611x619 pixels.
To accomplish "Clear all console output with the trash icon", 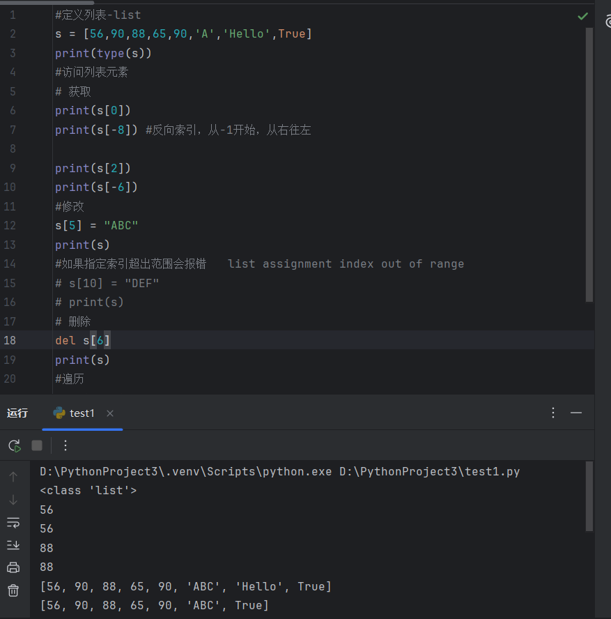I will [x=13, y=590].
